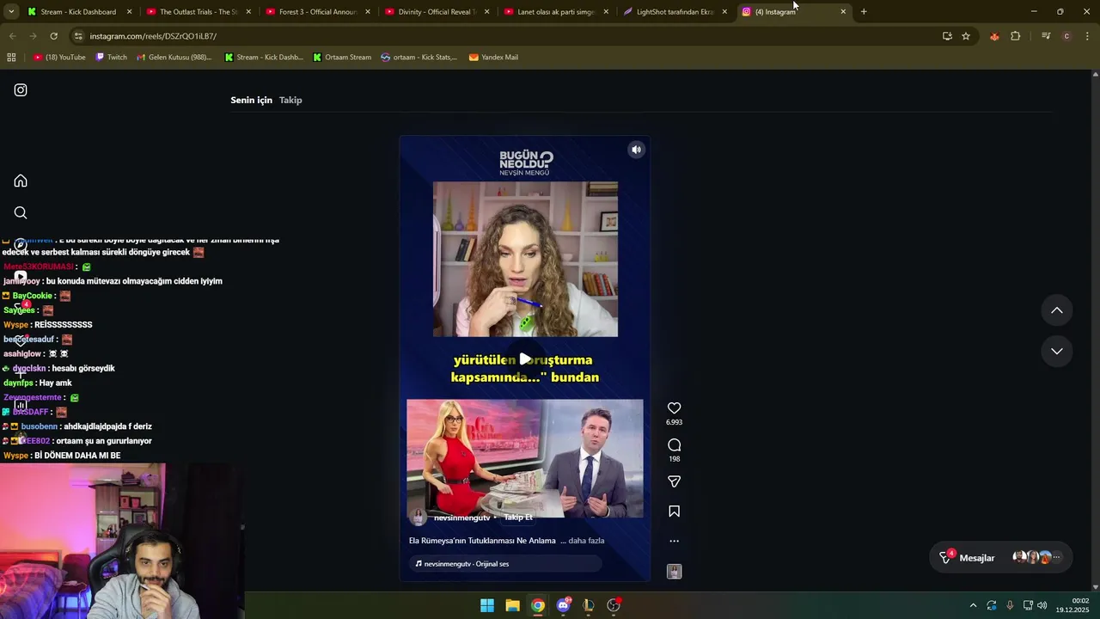Open the reel's three-dot more options
The width and height of the screenshot is (1100, 619).
click(x=674, y=541)
